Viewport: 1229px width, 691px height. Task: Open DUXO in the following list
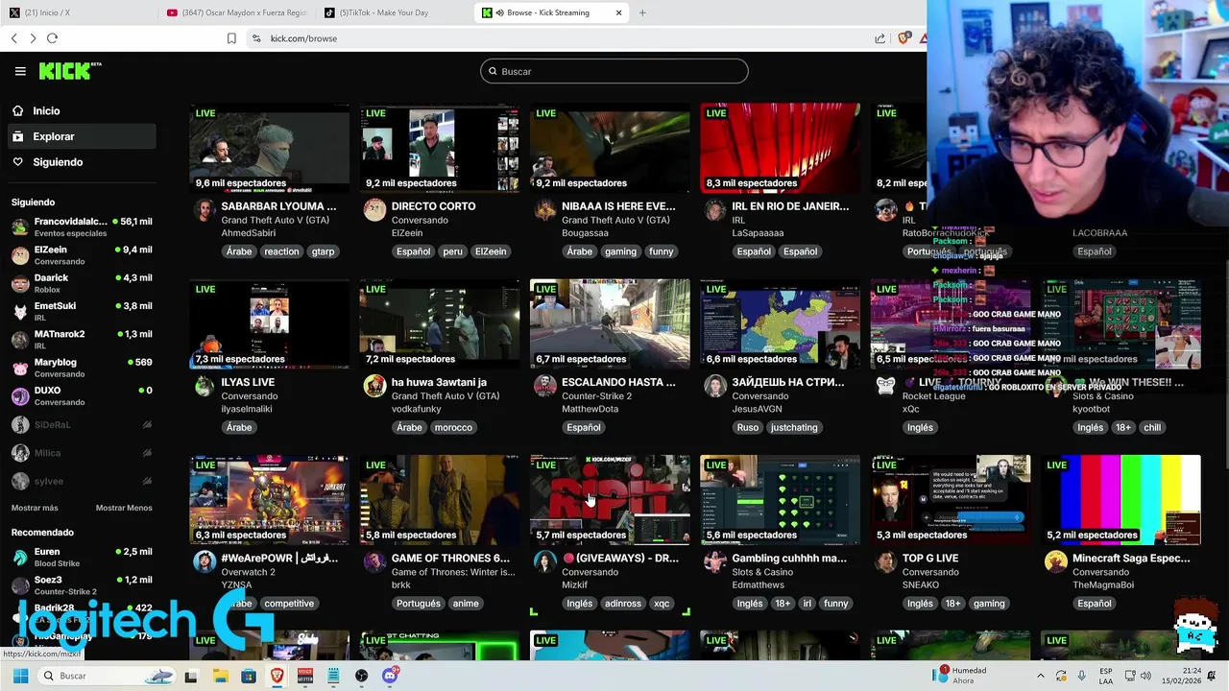(x=82, y=395)
